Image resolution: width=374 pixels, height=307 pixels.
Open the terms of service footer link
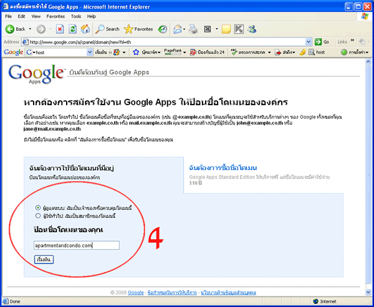click(x=172, y=293)
